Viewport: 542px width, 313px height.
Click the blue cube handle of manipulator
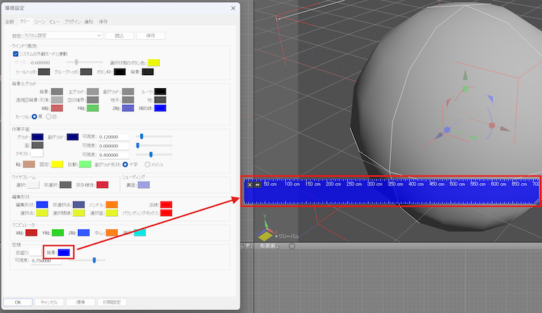[x=447, y=129]
